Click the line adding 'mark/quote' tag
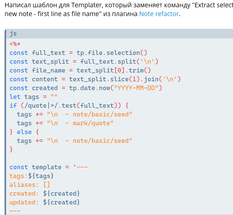 click(65, 123)
